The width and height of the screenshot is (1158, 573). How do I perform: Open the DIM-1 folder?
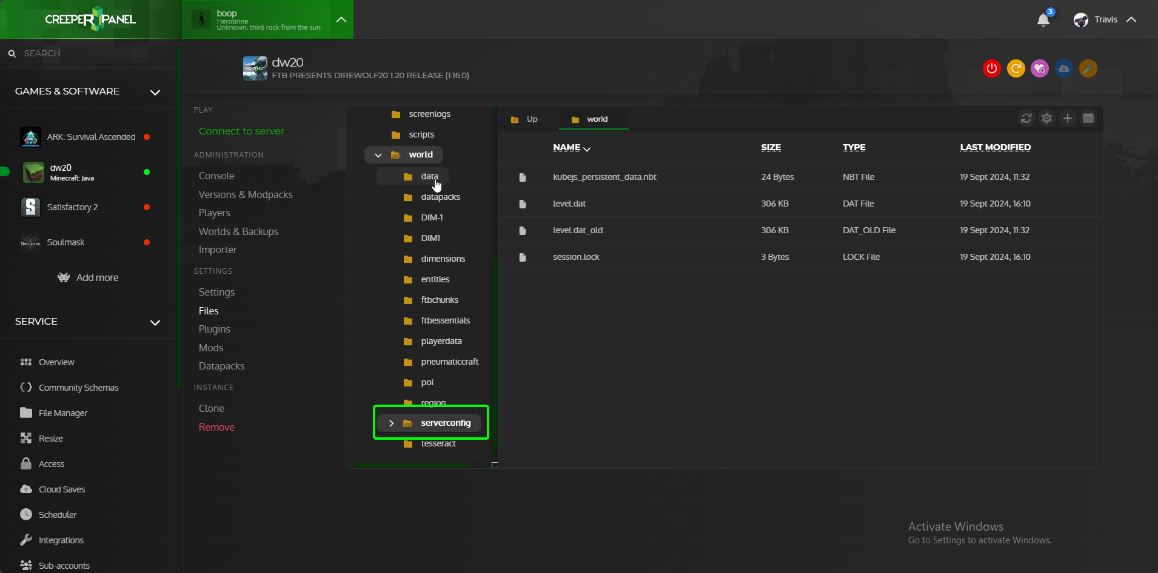click(x=432, y=217)
